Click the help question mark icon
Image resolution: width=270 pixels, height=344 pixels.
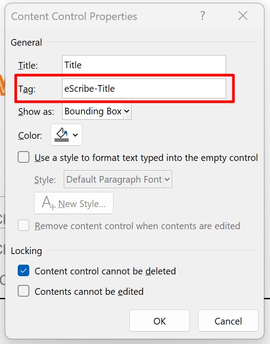tap(203, 16)
